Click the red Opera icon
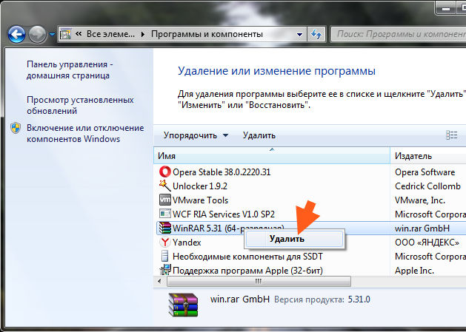Screen dimensions: 466x332 [x=165, y=172]
